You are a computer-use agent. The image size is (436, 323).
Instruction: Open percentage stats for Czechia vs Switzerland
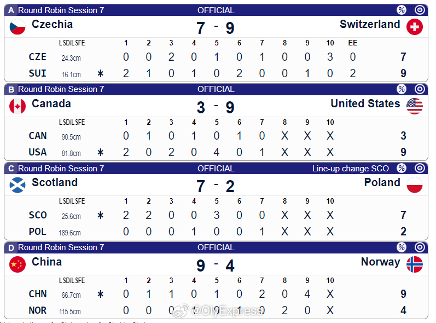[401, 10]
